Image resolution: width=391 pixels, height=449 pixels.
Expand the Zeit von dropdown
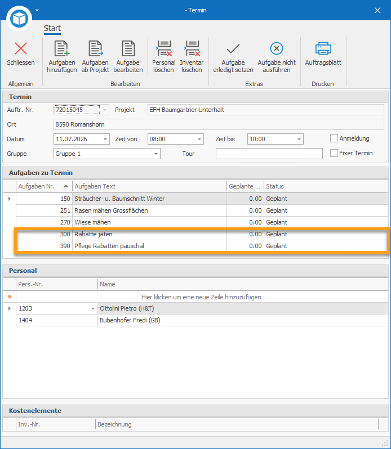[199, 139]
